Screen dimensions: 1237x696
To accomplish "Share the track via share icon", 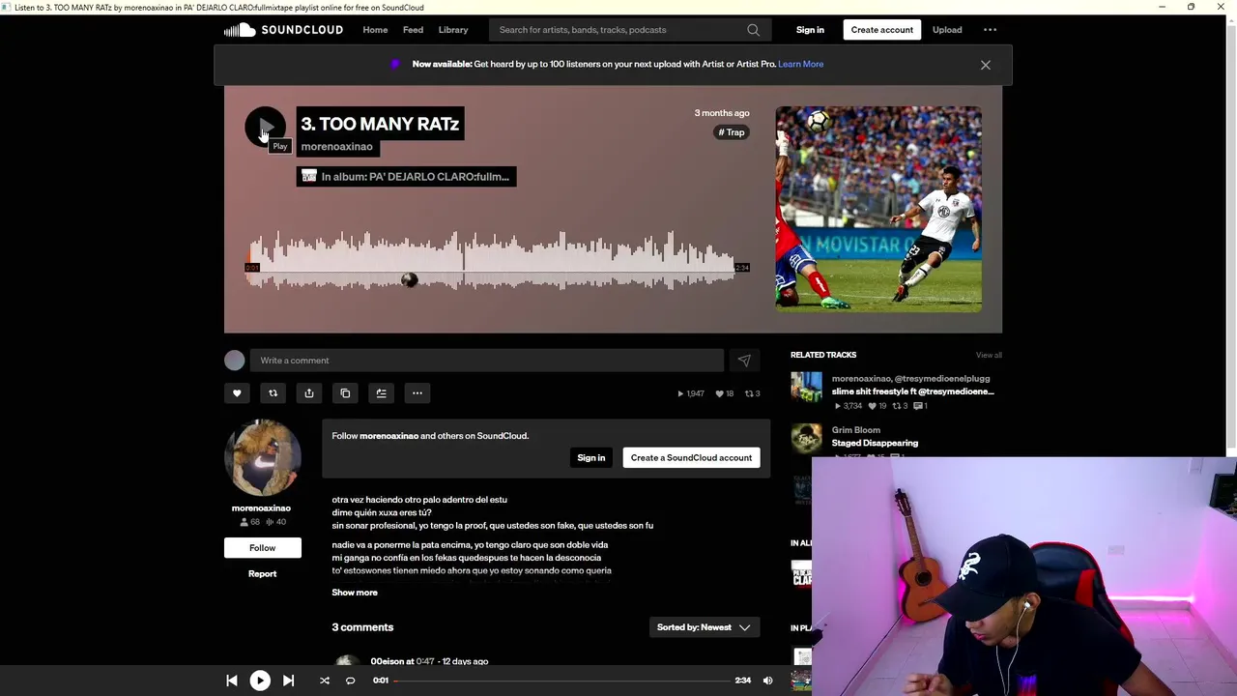I will pyautogui.click(x=309, y=393).
